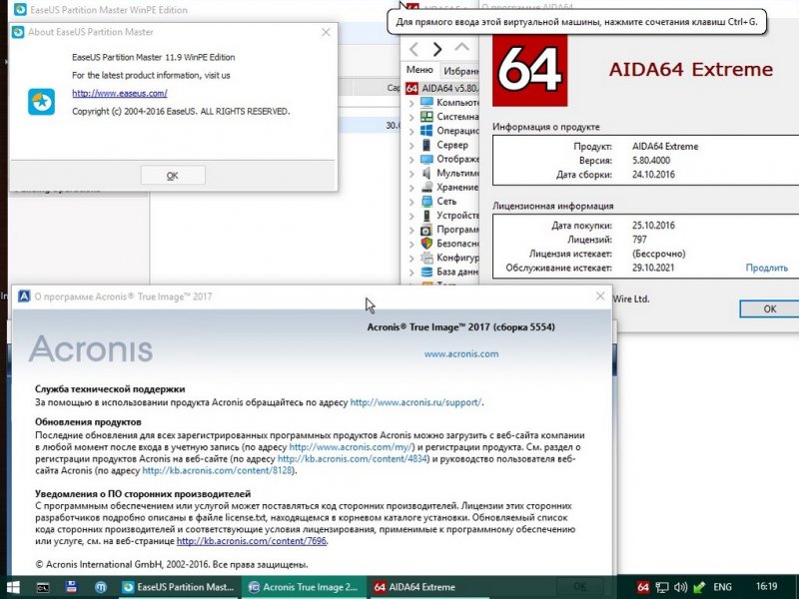Close the Acronis True Image about window
Image resolution: width=799 pixels, height=599 pixels.
(x=600, y=296)
